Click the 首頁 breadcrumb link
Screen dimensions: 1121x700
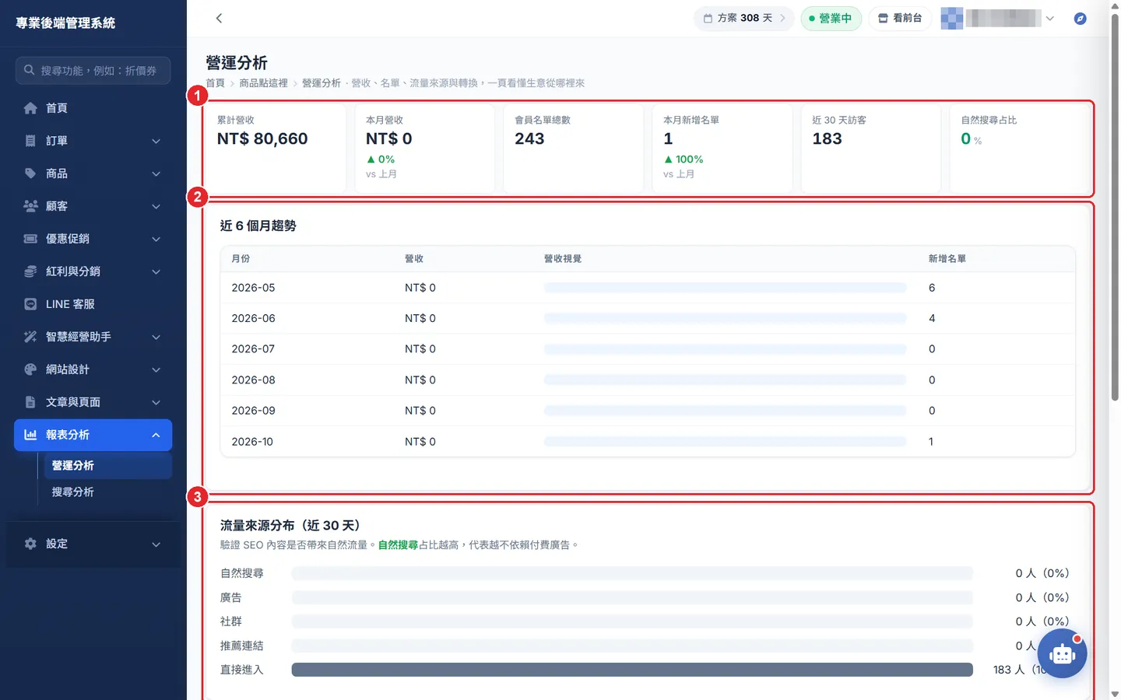pos(215,83)
